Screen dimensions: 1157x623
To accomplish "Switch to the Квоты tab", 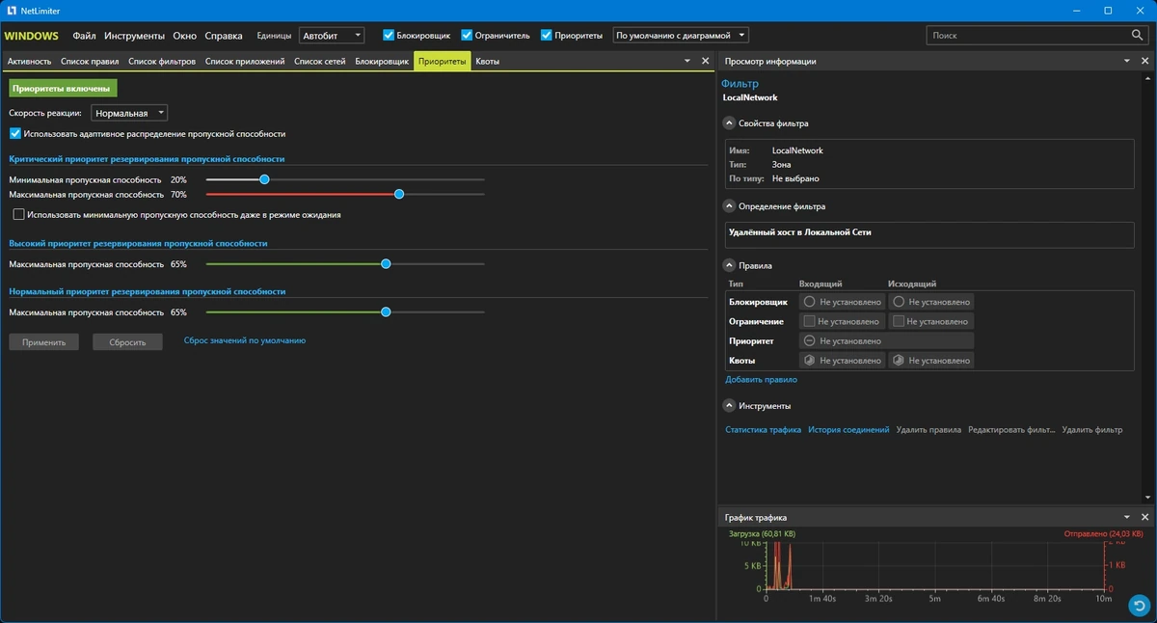I will coord(488,61).
